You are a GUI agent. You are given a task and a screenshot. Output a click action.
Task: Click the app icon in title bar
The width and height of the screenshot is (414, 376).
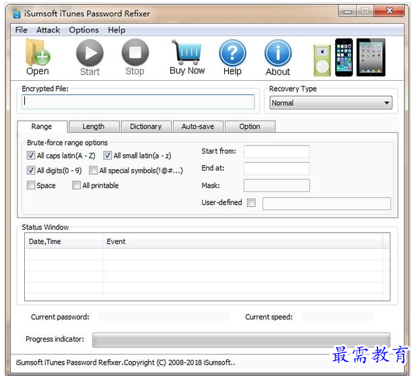pos(16,13)
